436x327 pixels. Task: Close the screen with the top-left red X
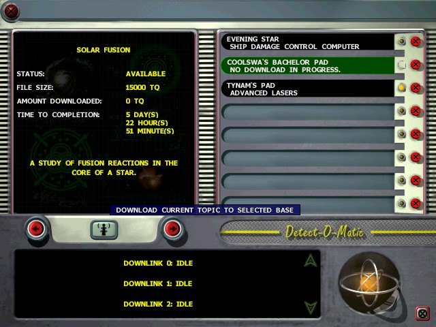11,12
